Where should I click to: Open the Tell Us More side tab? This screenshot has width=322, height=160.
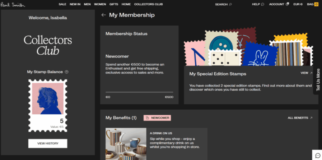pos(318,80)
